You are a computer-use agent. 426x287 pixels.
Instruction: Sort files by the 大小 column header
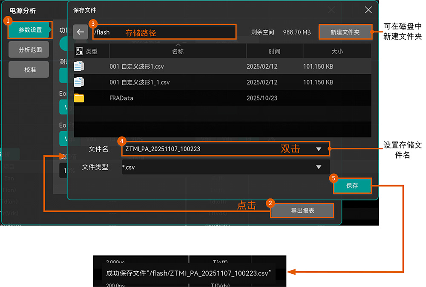pos(337,51)
